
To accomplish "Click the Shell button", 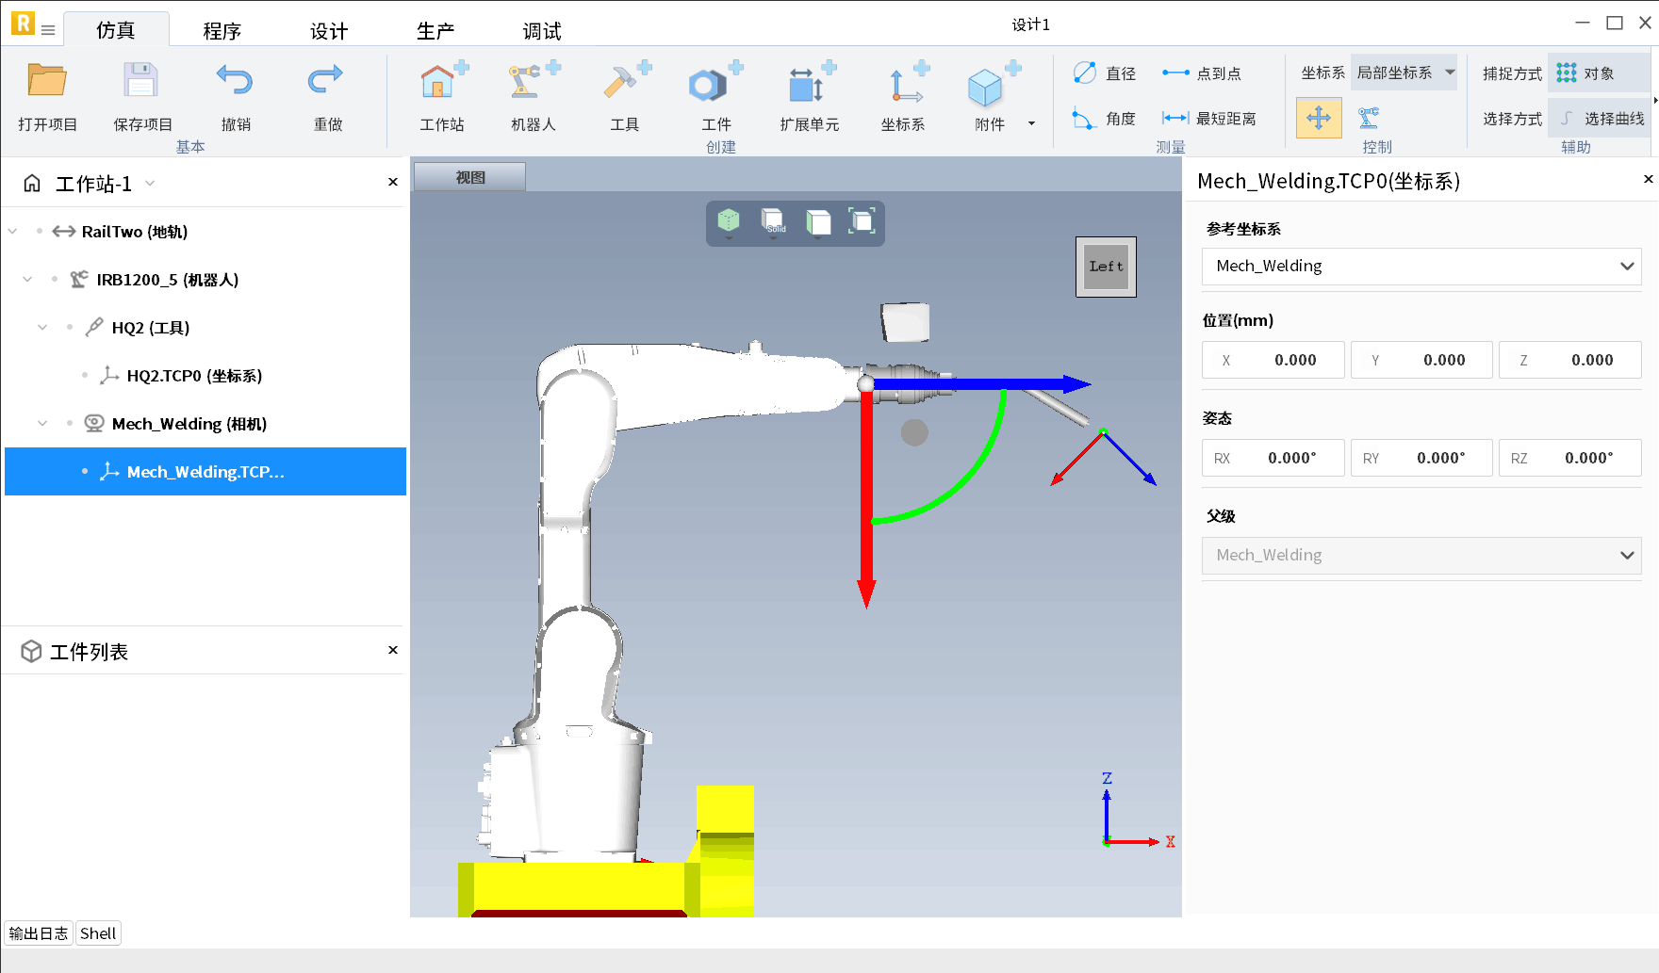I will (x=98, y=933).
